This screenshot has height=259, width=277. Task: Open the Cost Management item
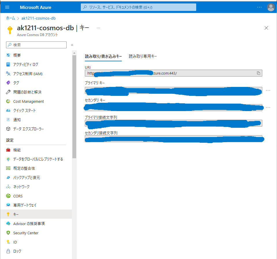[28, 101]
